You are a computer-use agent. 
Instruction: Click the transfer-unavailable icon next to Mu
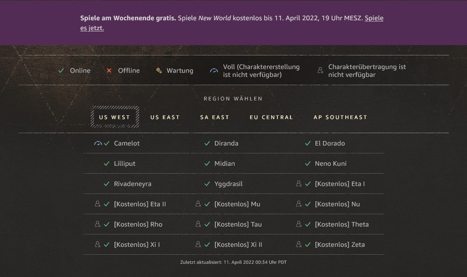[198, 204]
